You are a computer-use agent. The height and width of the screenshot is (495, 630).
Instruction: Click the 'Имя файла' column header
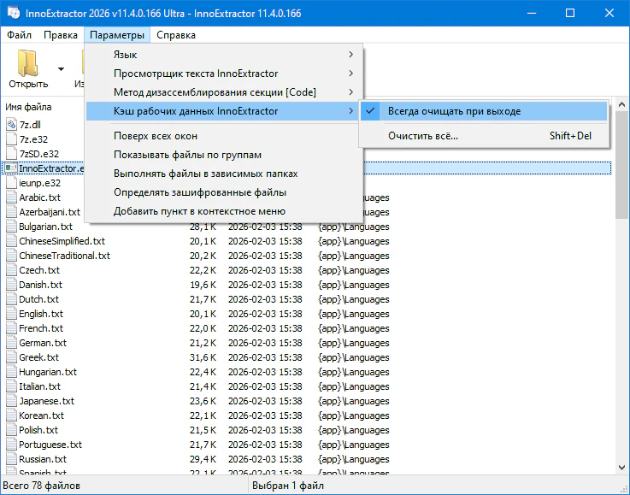[x=30, y=107]
